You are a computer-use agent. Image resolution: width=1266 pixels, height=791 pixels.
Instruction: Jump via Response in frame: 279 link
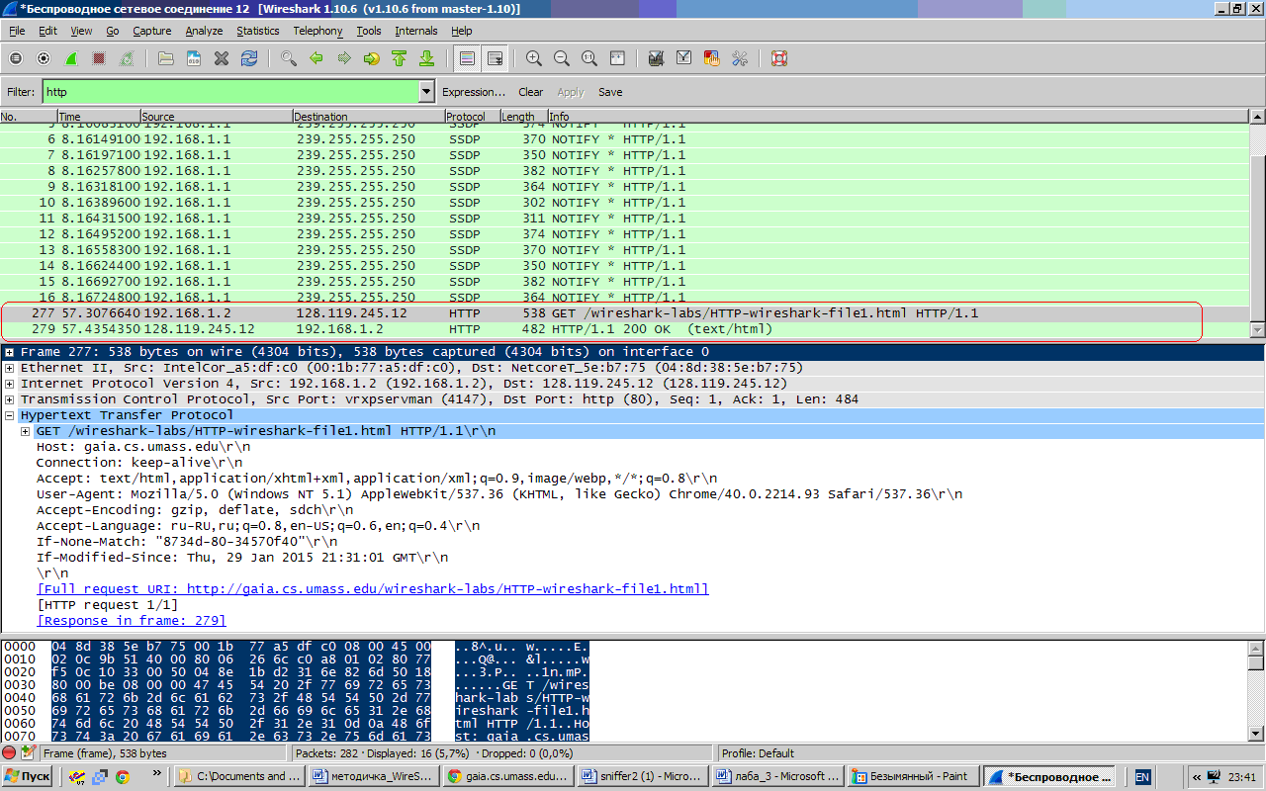[x=132, y=621]
